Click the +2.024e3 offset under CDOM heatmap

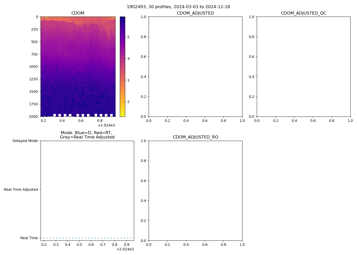pos(106,125)
